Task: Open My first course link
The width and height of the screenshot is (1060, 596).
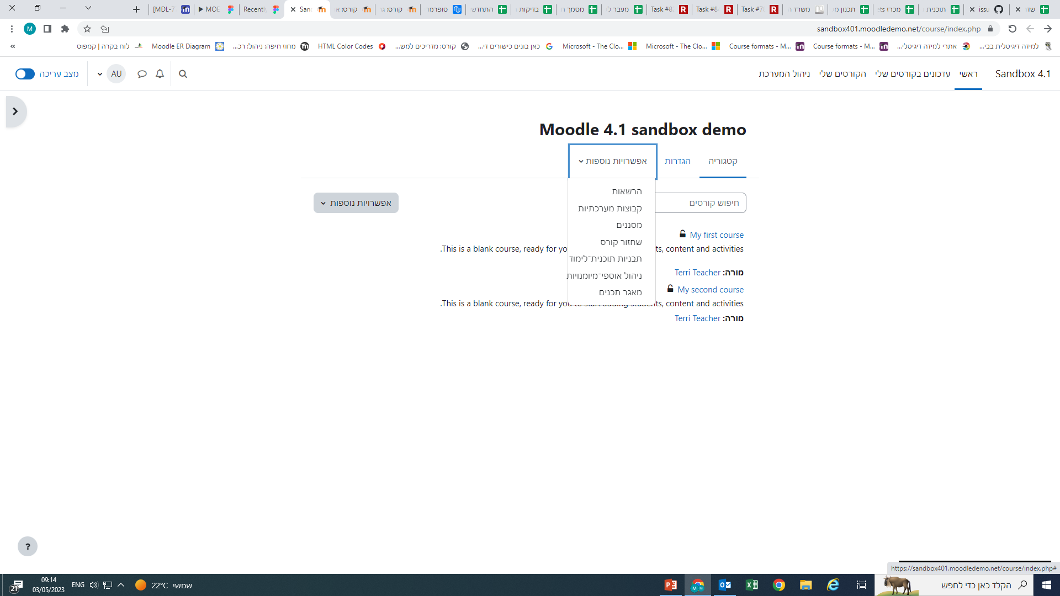Action: (717, 235)
